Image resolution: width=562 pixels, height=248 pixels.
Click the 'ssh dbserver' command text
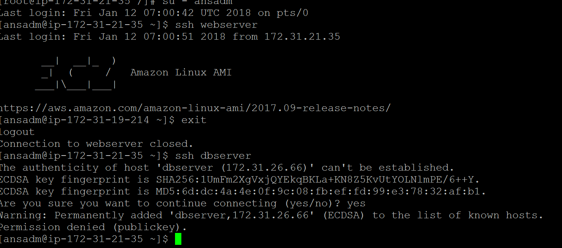pos(213,156)
